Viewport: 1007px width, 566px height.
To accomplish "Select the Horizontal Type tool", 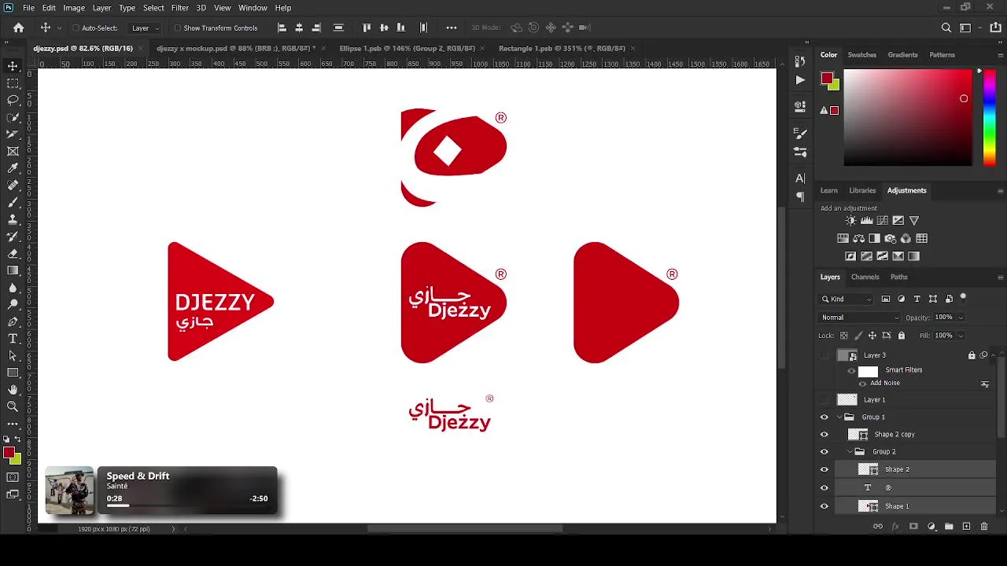I will (x=13, y=339).
